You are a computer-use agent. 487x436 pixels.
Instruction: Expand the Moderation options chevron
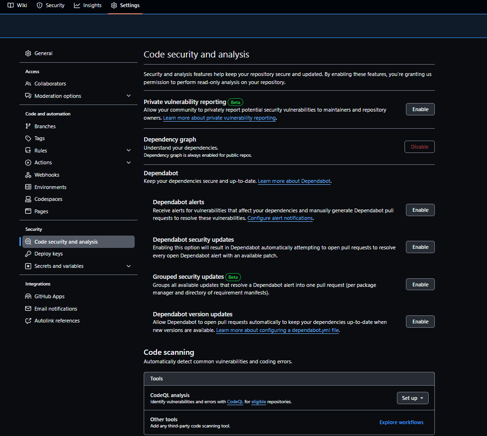coord(129,96)
